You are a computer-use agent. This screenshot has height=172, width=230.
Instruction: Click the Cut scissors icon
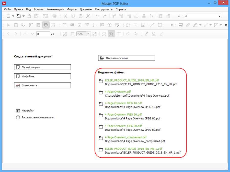click(65, 16)
